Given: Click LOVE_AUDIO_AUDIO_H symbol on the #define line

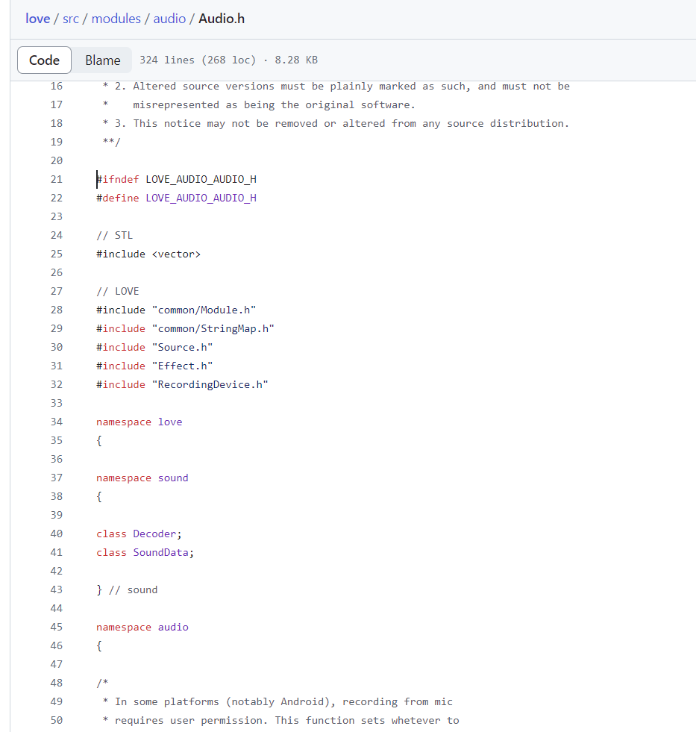Looking at the screenshot, I should [201, 198].
